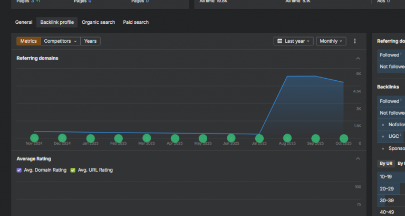Click the 40–49 UR range row
Image resolution: width=405 pixels, height=216 pixels.
point(391,212)
